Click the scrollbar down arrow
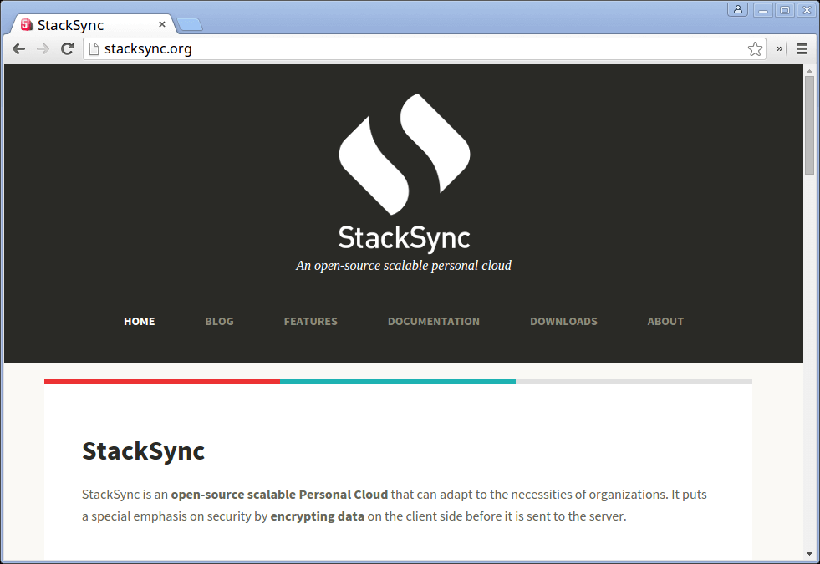The width and height of the screenshot is (820, 564). coord(809,553)
